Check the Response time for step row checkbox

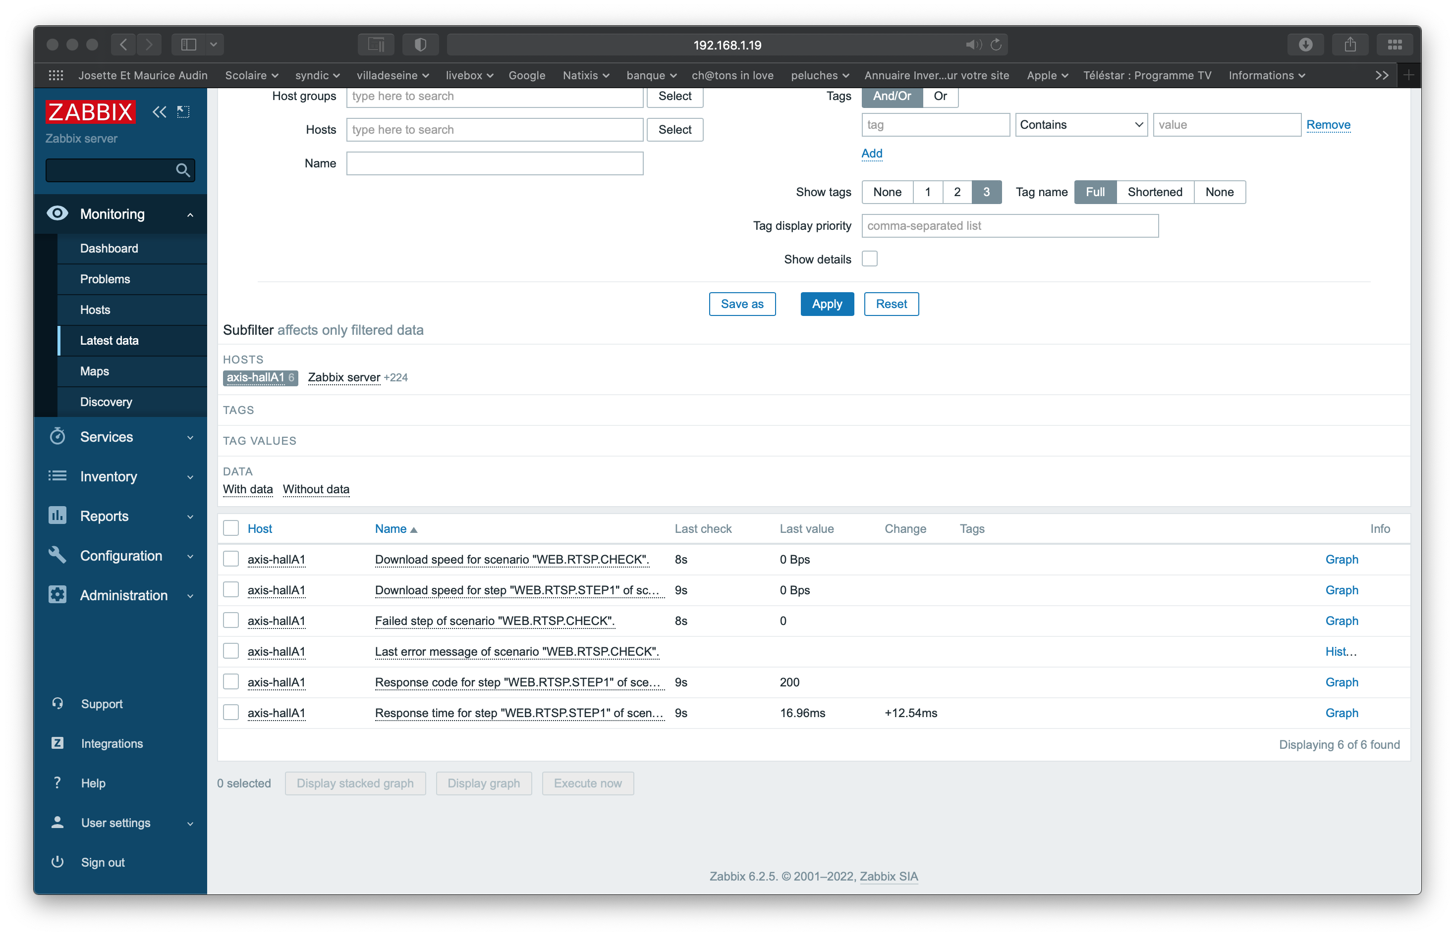230,712
